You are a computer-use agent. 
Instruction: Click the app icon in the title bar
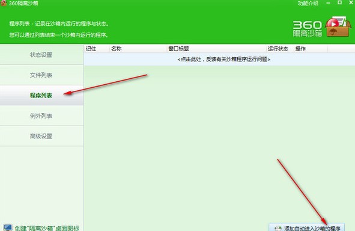4,3
